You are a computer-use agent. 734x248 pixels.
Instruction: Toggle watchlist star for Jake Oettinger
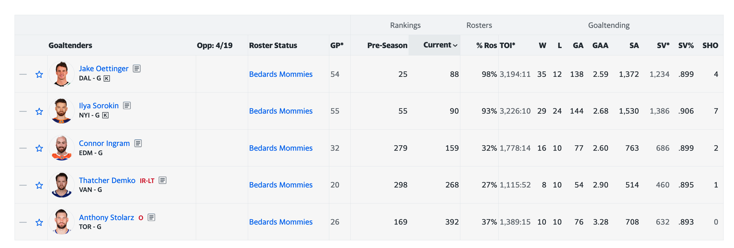pos(39,75)
